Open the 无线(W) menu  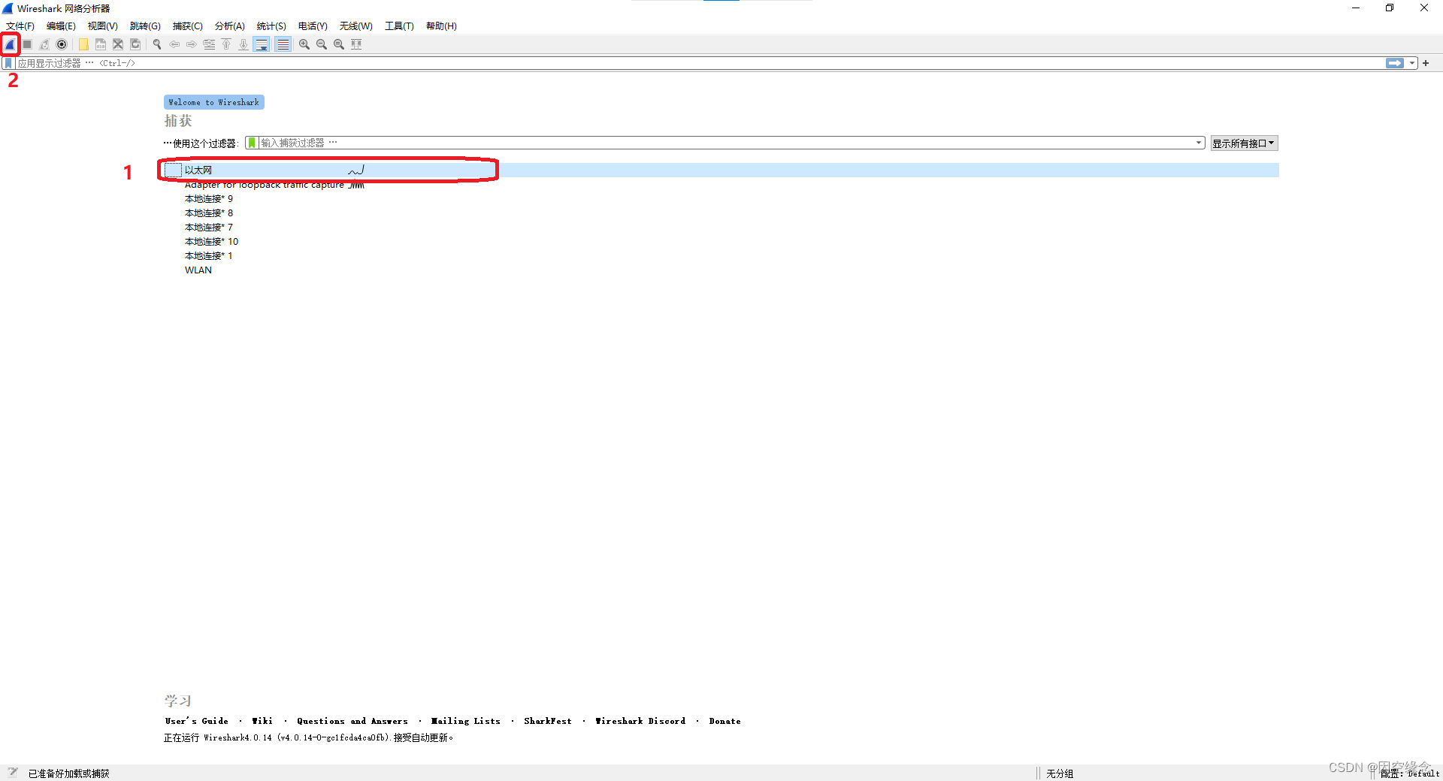355,26
